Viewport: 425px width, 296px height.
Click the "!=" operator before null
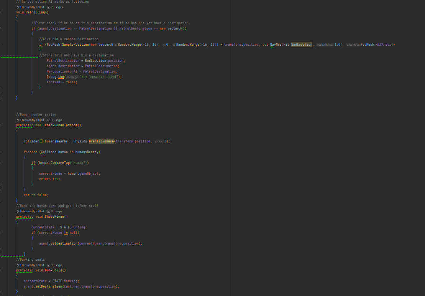coord(66,233)
